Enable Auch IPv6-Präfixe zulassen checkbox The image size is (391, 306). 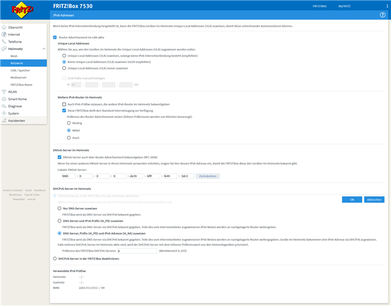(x=64, y=105)
